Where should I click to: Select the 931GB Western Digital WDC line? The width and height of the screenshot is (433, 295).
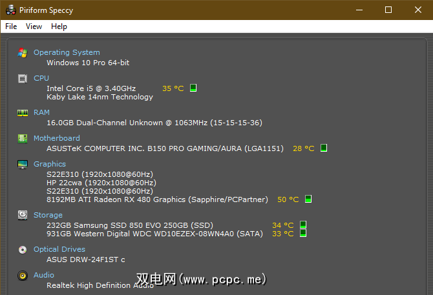pos(154,234)
